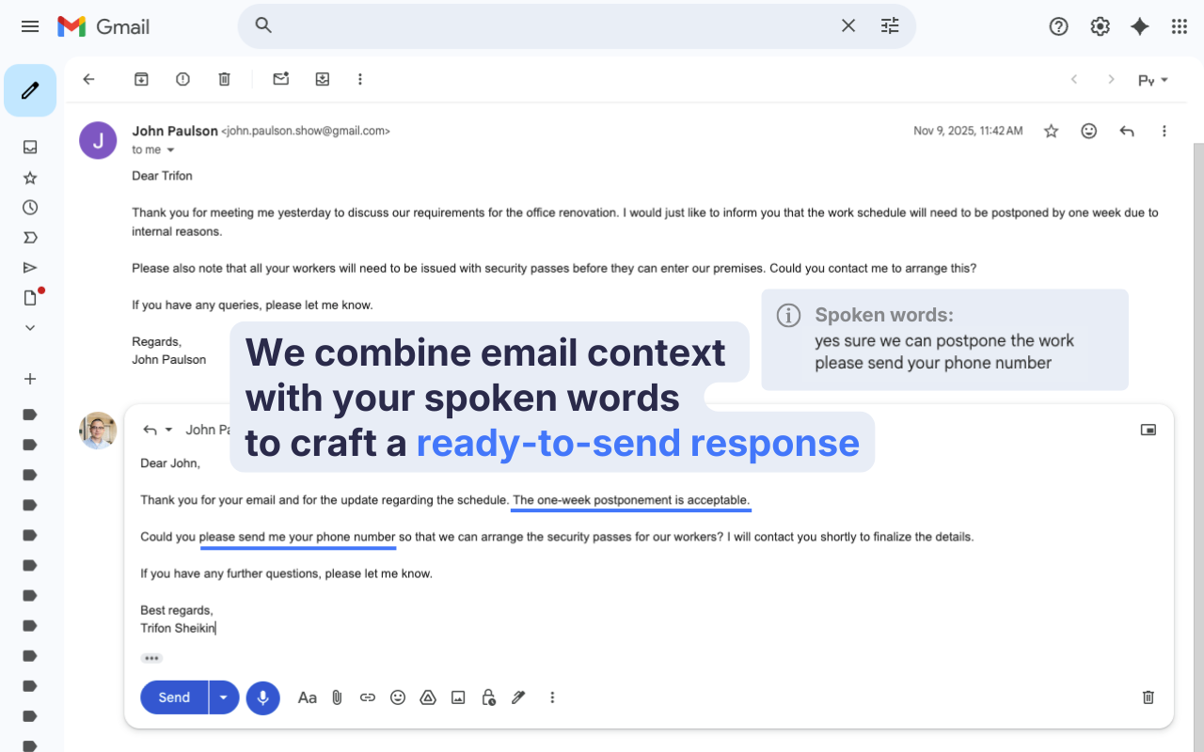Open the Send button dropdown arrow
Viewport: 1204px width, 752px height.
[223, 697]
